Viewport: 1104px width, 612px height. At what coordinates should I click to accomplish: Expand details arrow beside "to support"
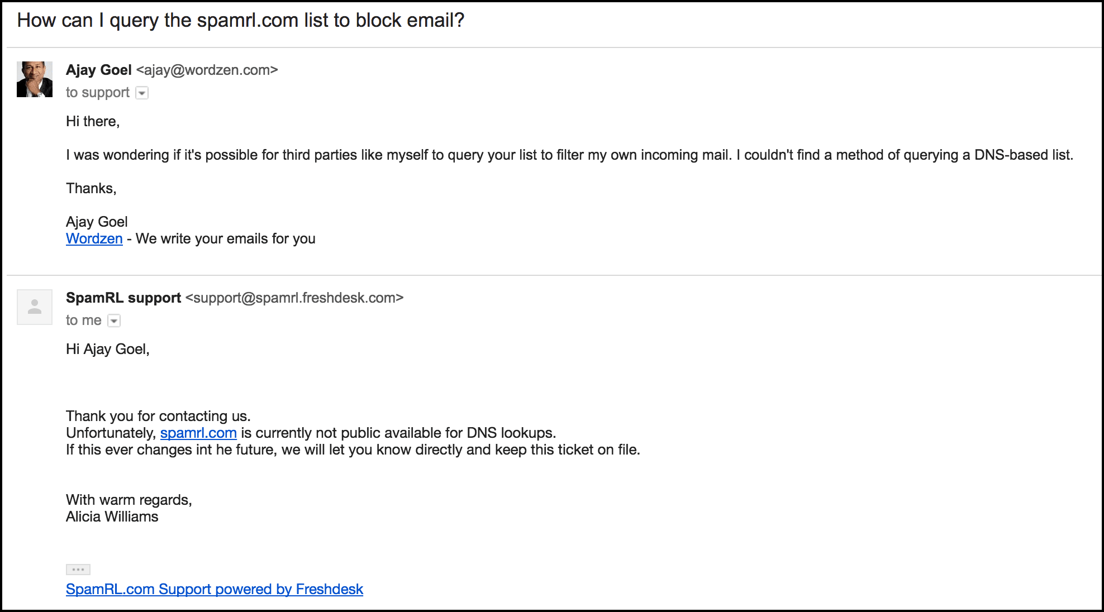coord(142,93)
